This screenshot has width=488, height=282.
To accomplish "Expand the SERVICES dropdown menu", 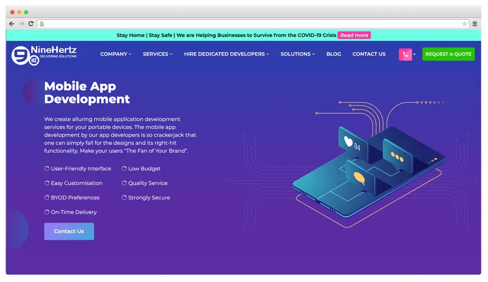I will pos(157,54).
